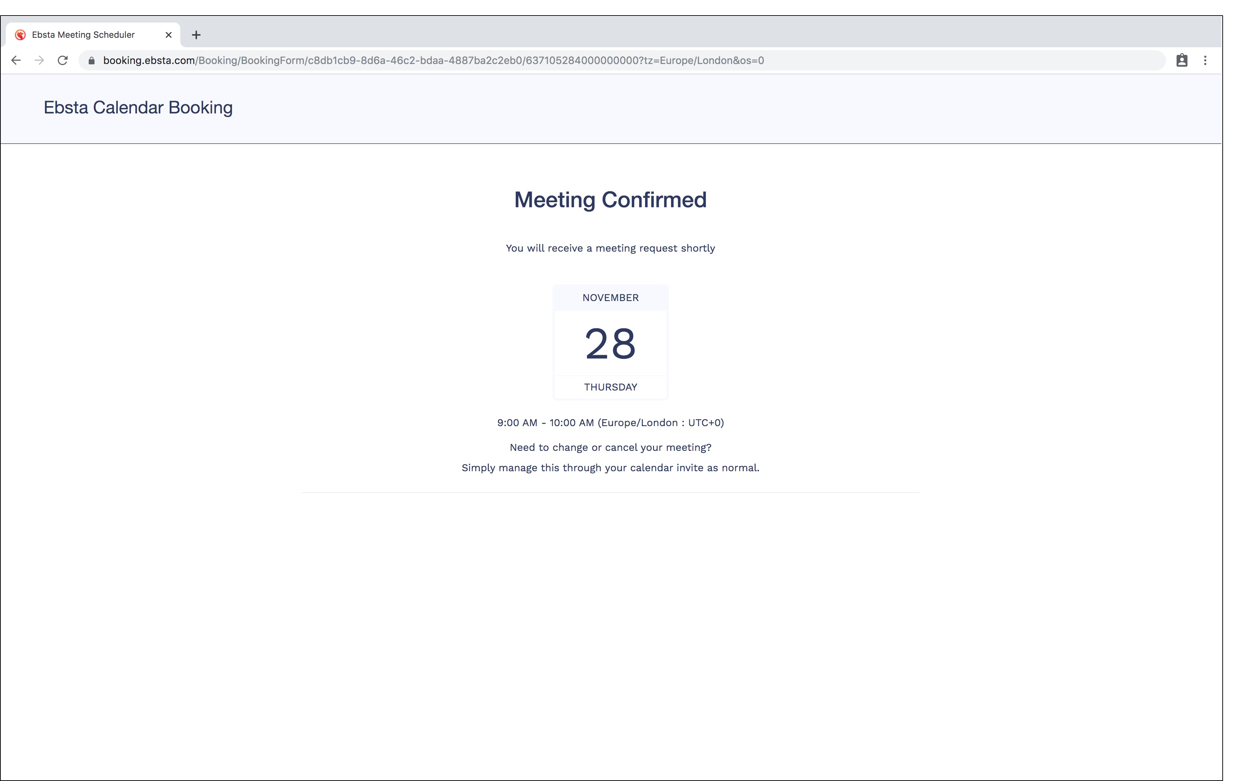Reload the booking page
Image resolution: width=1238 pixels, height=781 pixels.
point(63,61)
